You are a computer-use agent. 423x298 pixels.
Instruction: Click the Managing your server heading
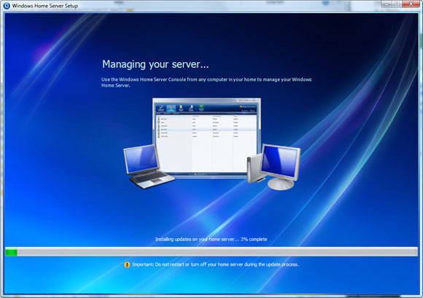(155, 64)
